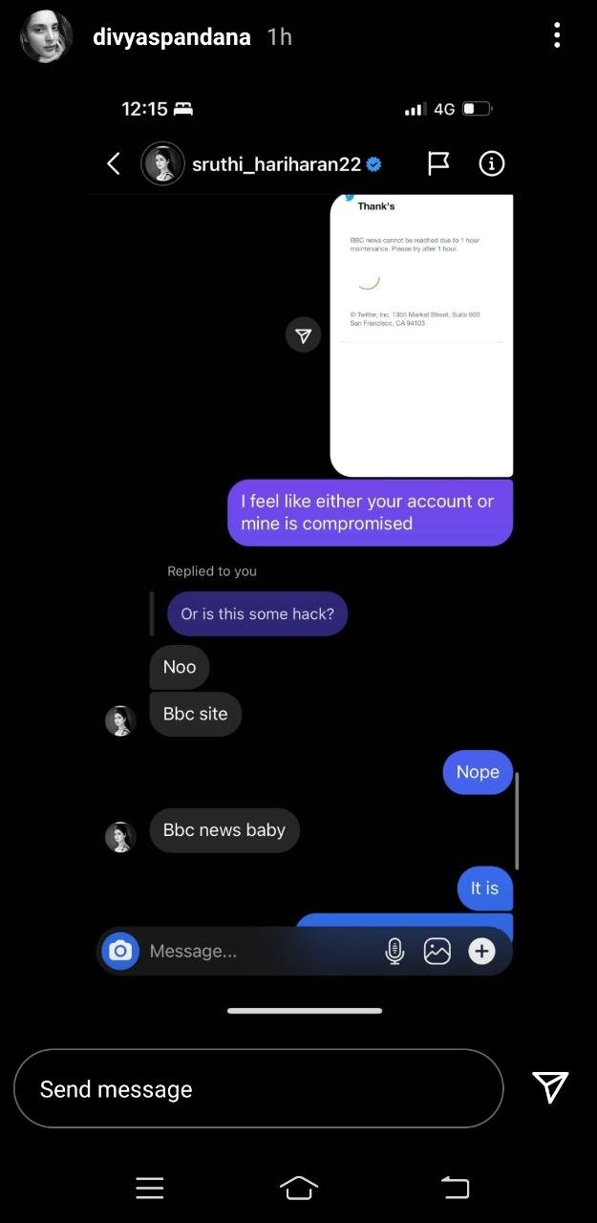The width and height of the screenshot is (597, 1223).
Task: Open the story three-dot options menu
Action: [557, 36]
